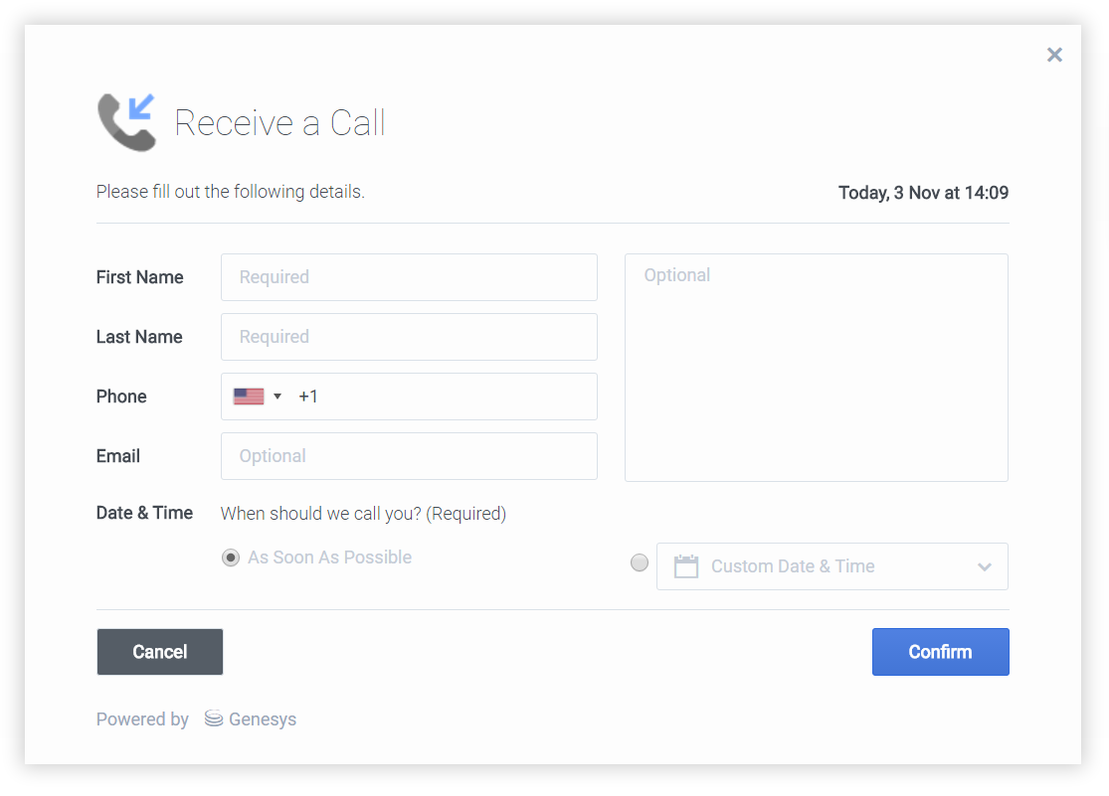Click the incoming call phone icon
The width and height of the screenshot is (1109, 796).
(127, 121)
